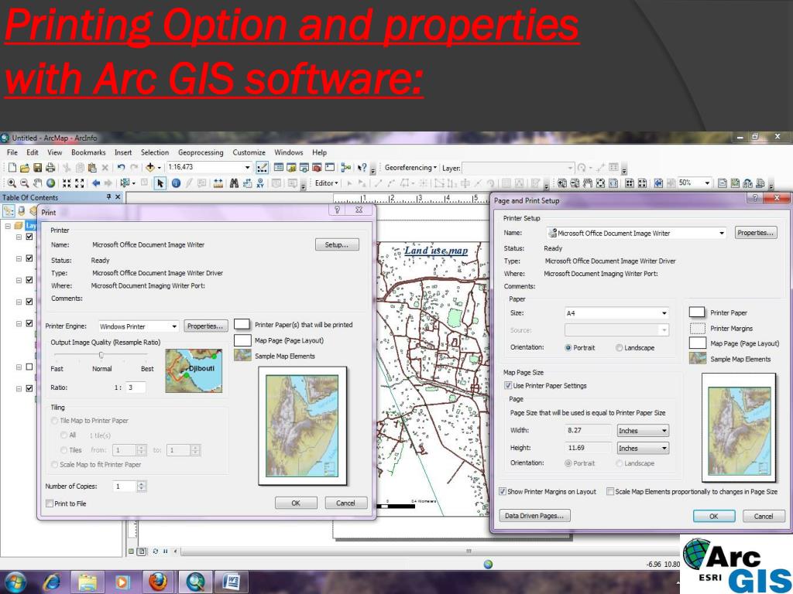
Task: Click the Data Driven Pages... button
Action: coord(534,516)
